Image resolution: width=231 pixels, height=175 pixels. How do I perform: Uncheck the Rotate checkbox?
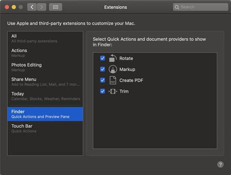(x=102, y=58)
